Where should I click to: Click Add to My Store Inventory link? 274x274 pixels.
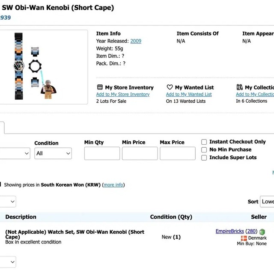pos(123,94)
